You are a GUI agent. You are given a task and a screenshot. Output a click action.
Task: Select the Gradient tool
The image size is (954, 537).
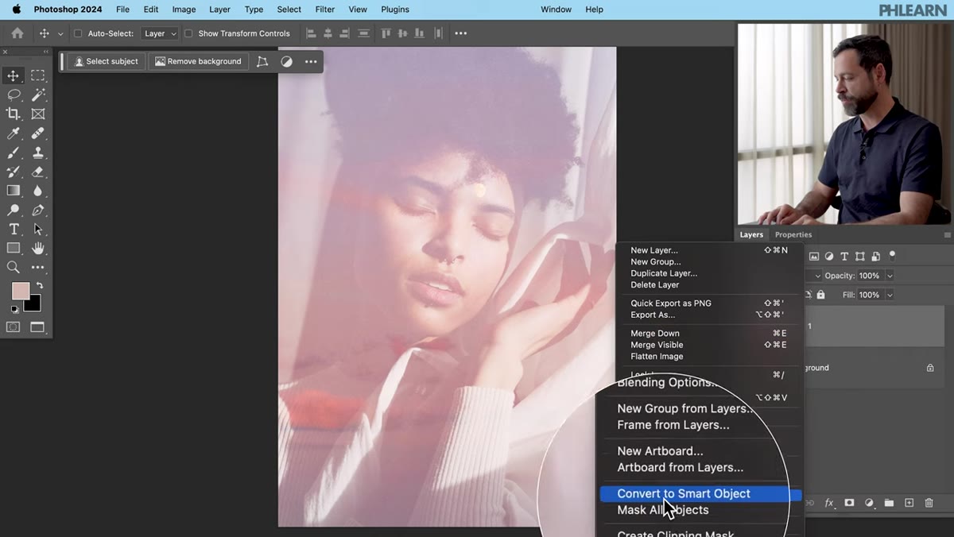[x=14, y=191]
